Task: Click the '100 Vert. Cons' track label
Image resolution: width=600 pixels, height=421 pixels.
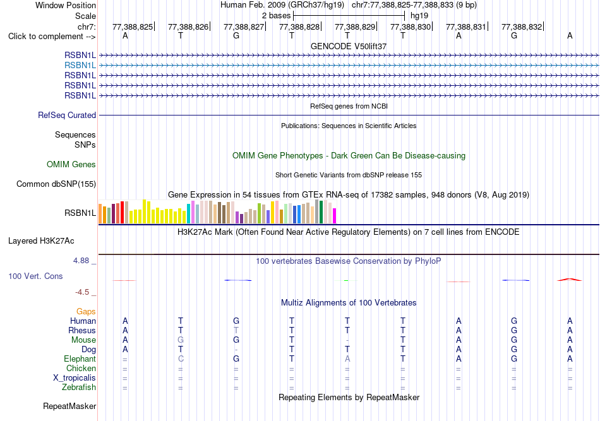Action: tap(35, 276)
